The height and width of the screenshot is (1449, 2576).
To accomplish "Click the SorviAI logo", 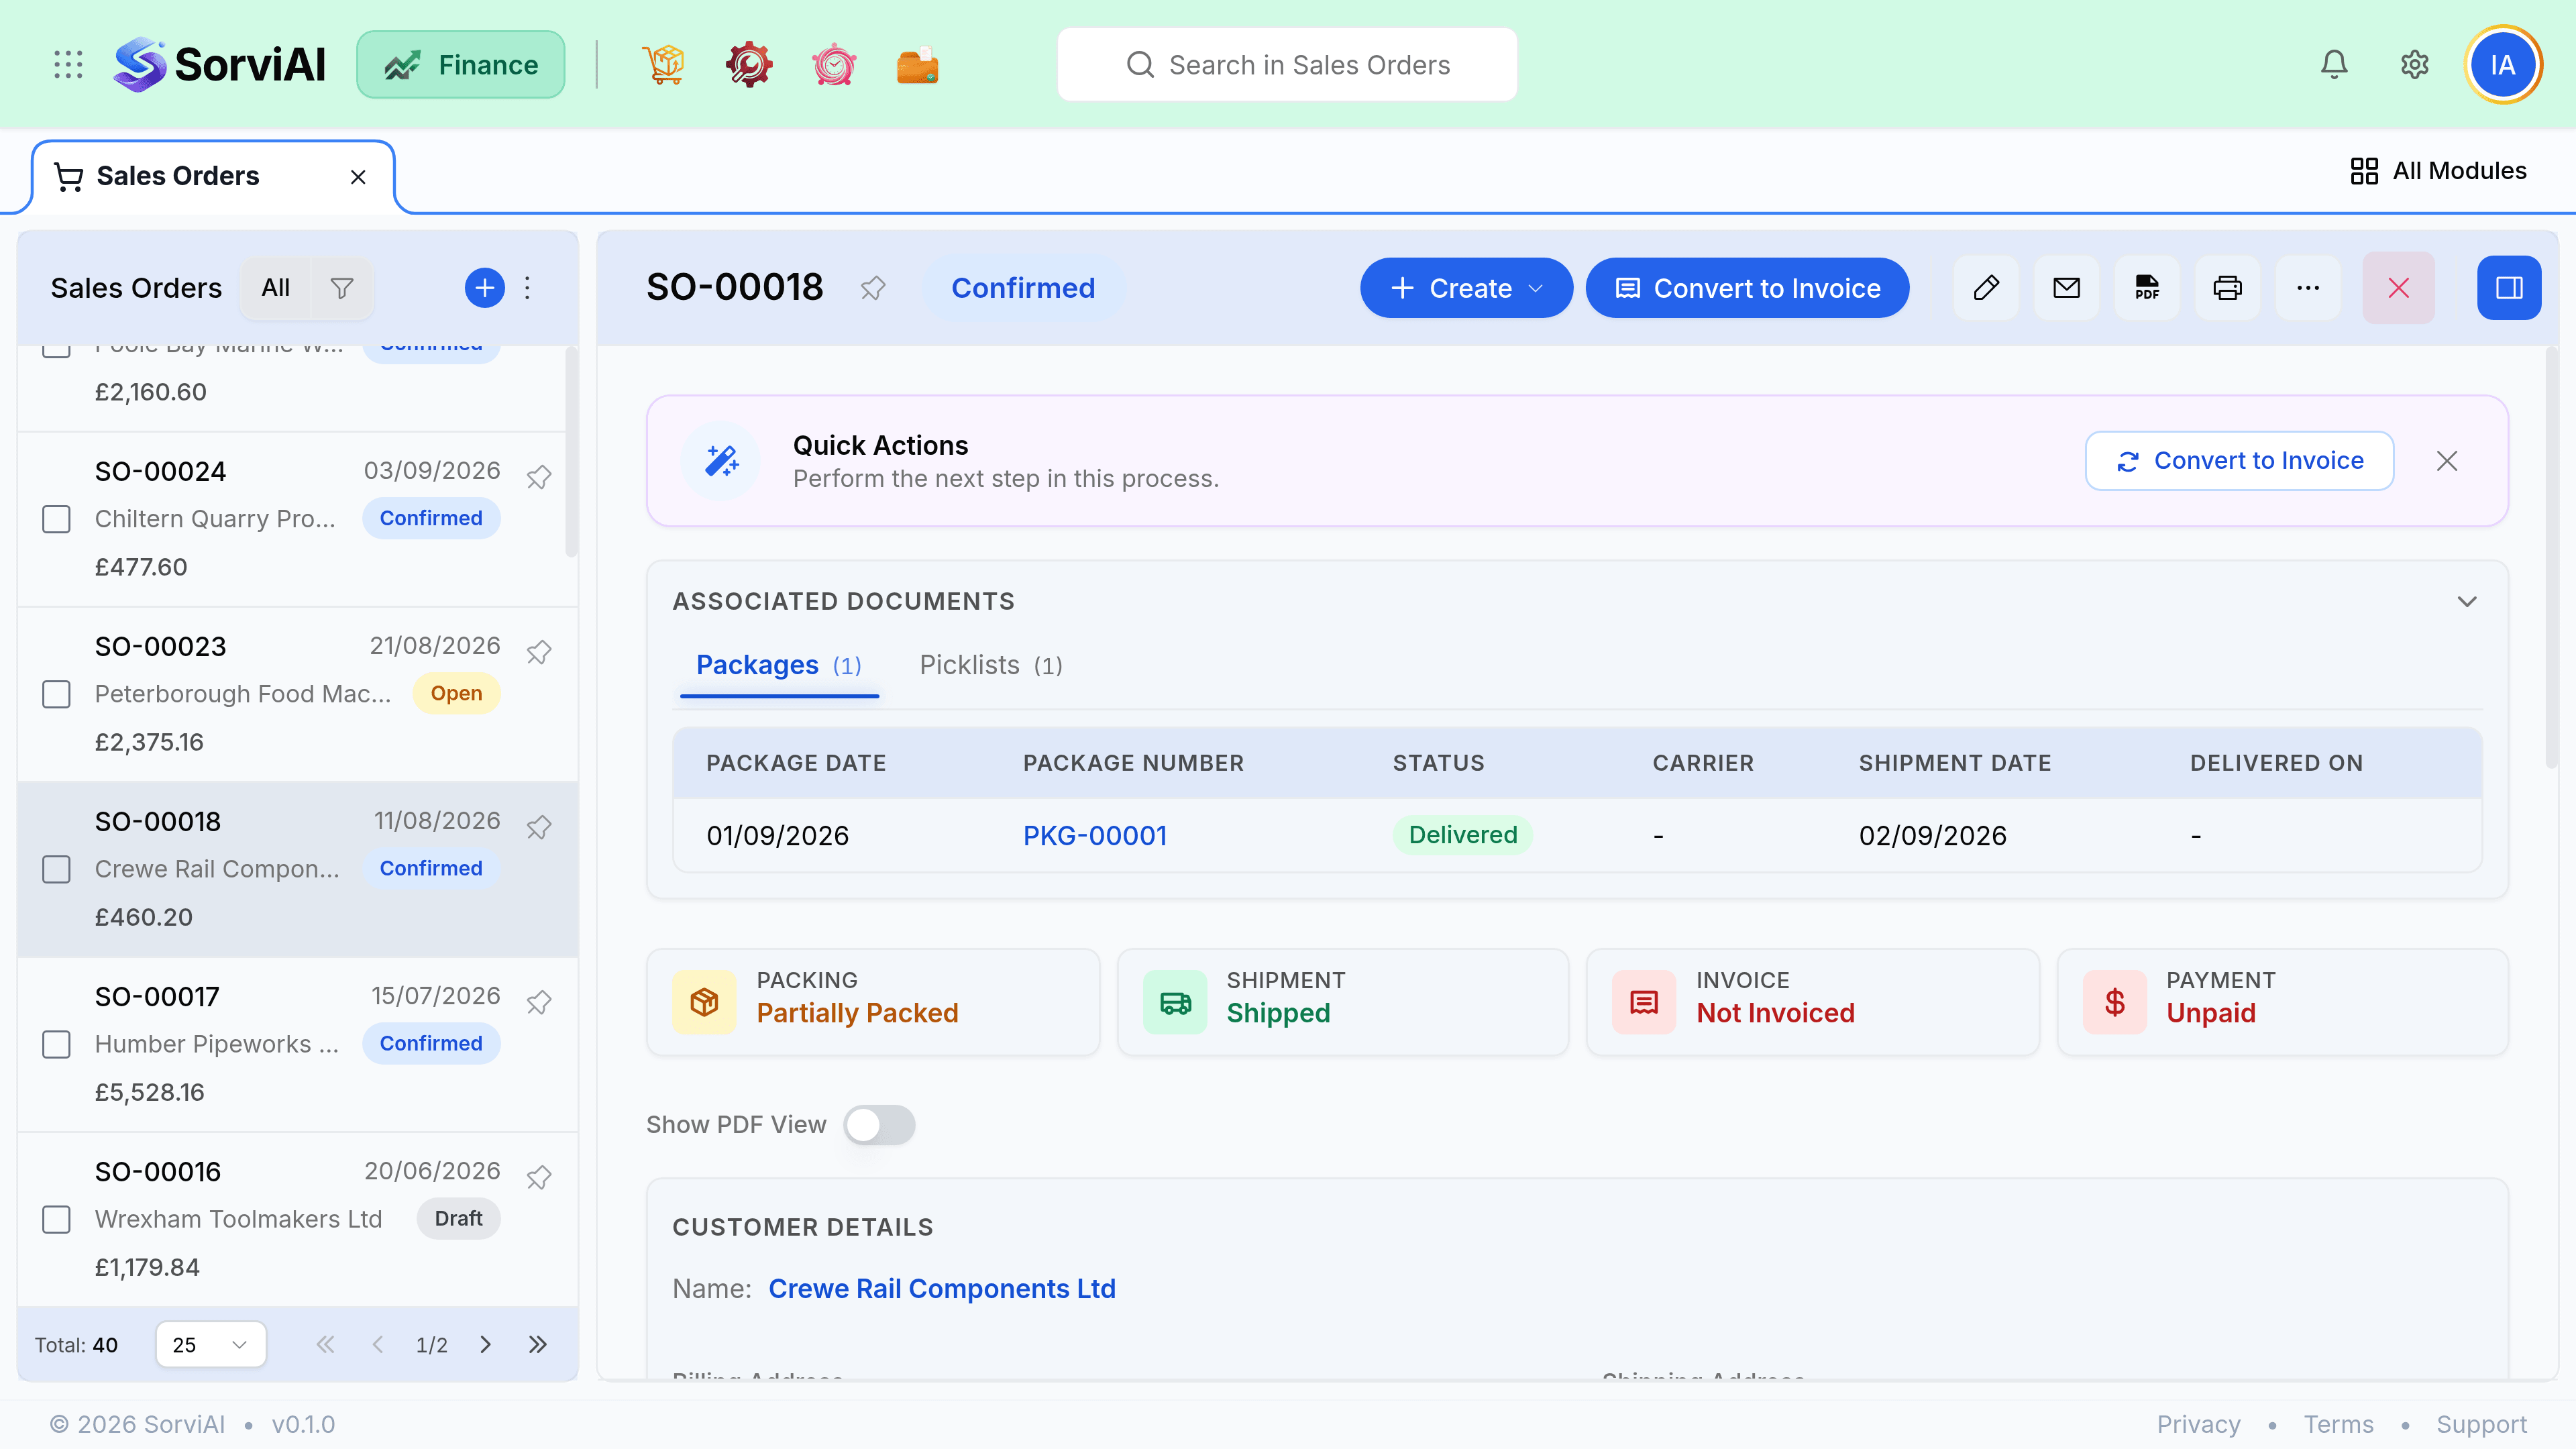I will (220, 65).
